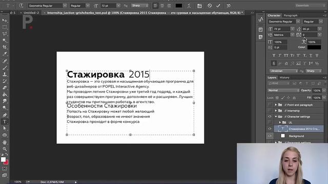
Task: Open blend mode Normal dropdown
Action: (x=283, y=90)
